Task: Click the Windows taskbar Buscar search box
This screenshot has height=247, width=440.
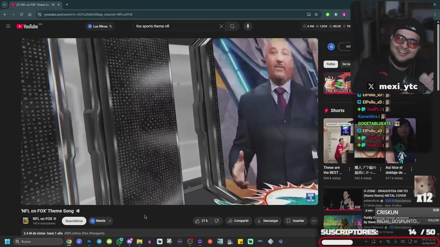Action: (x=38, y=242)
